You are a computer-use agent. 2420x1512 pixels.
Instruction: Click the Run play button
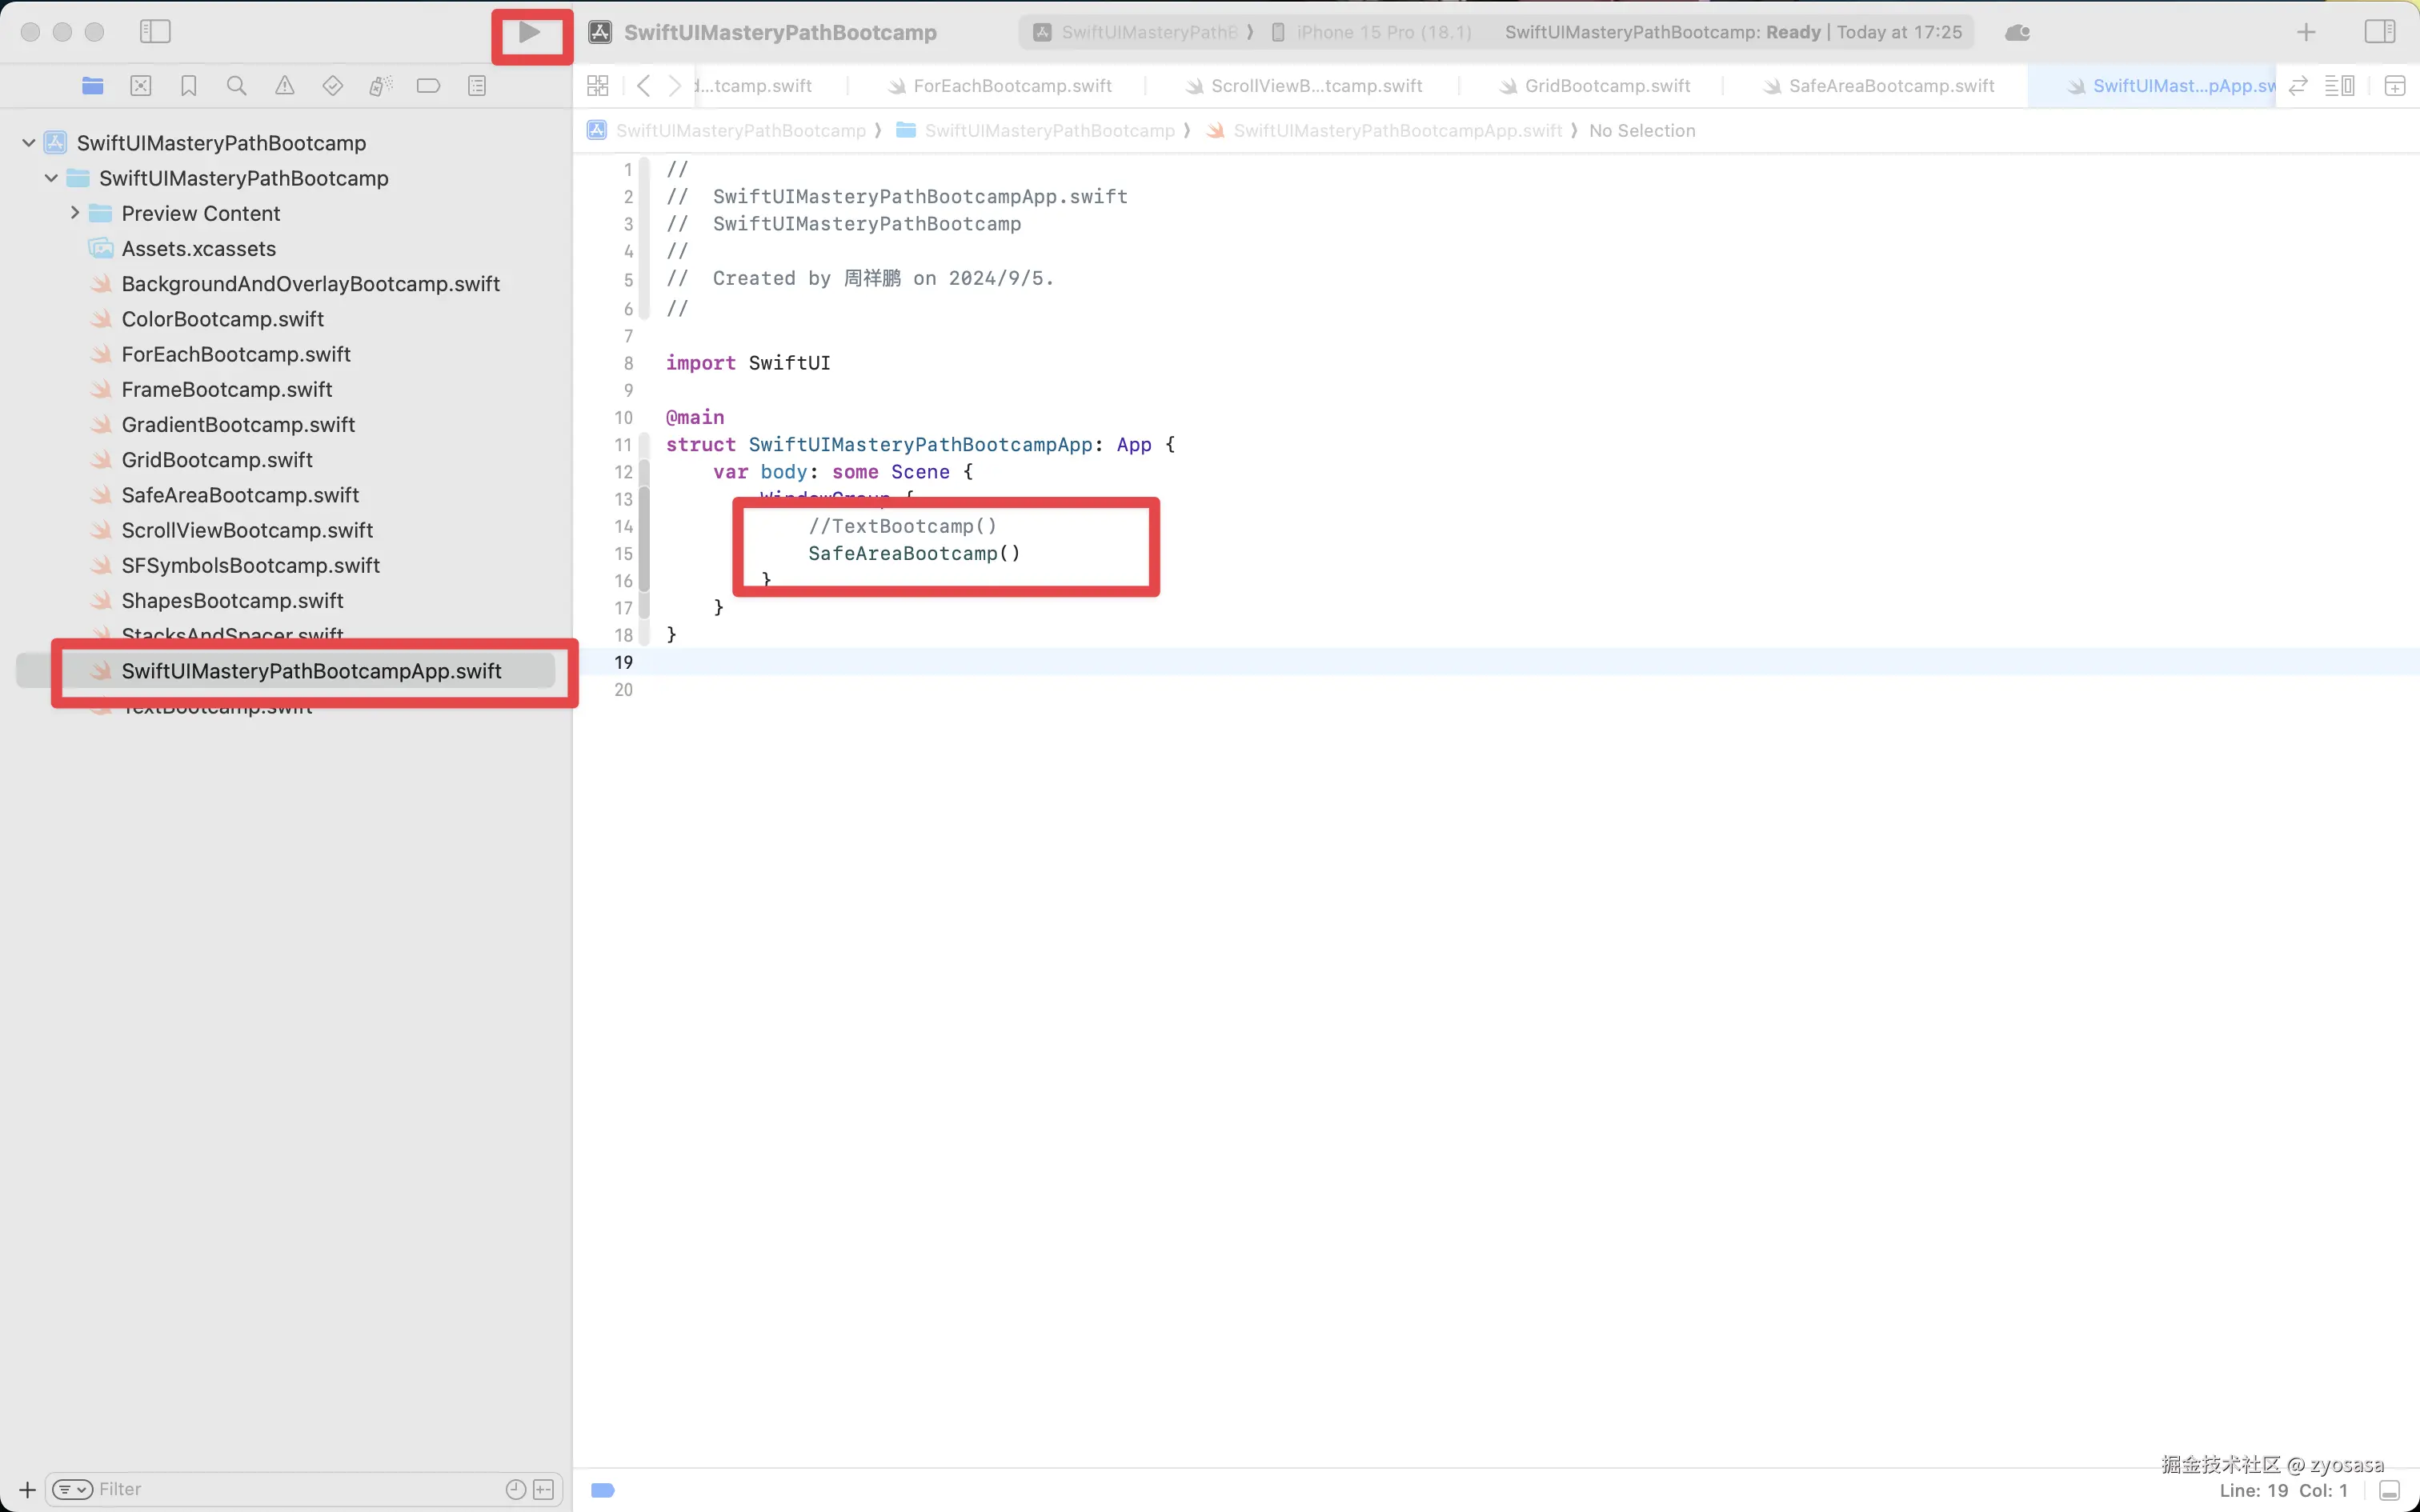point(530,33)
